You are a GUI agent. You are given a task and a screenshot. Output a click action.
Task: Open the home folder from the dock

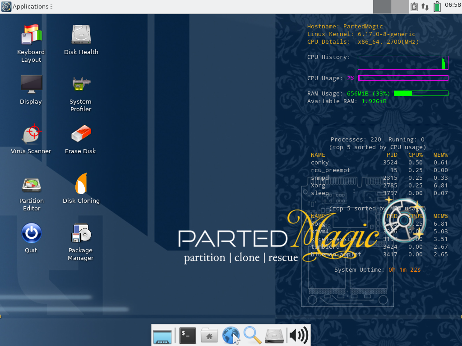coord(209,335)
